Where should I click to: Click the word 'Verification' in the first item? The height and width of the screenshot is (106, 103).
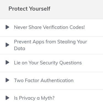point(55,27)
